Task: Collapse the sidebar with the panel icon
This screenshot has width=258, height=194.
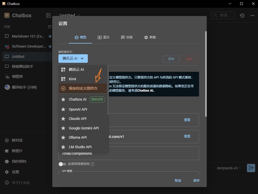Action: point(48,15)
